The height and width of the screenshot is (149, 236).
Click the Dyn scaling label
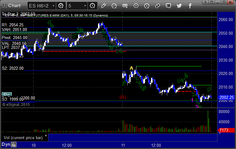pyautogui.click(x=6, y=144)
